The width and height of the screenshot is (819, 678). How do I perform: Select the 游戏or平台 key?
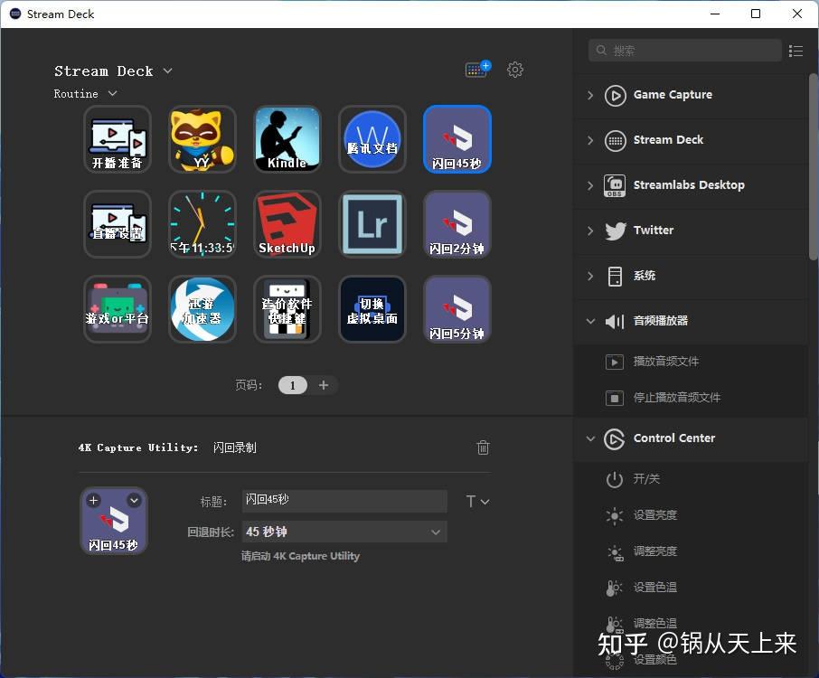[118, 309]
